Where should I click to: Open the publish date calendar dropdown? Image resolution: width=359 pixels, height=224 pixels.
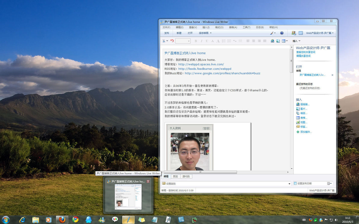(x=330, y=184)
